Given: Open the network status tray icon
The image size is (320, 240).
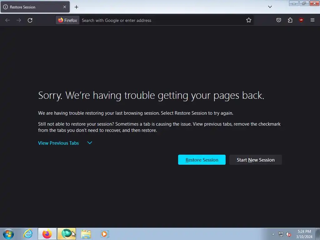Looking at the screenshot, I should 281,234.
